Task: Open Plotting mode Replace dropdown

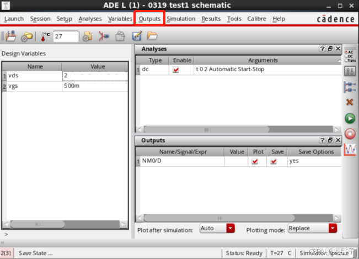Action: click(x=312, y=228)
